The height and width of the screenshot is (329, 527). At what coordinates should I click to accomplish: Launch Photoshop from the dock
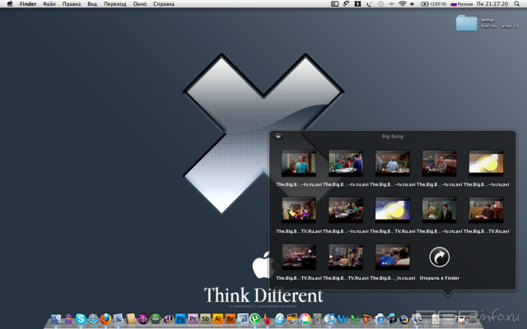pos(180,319)
